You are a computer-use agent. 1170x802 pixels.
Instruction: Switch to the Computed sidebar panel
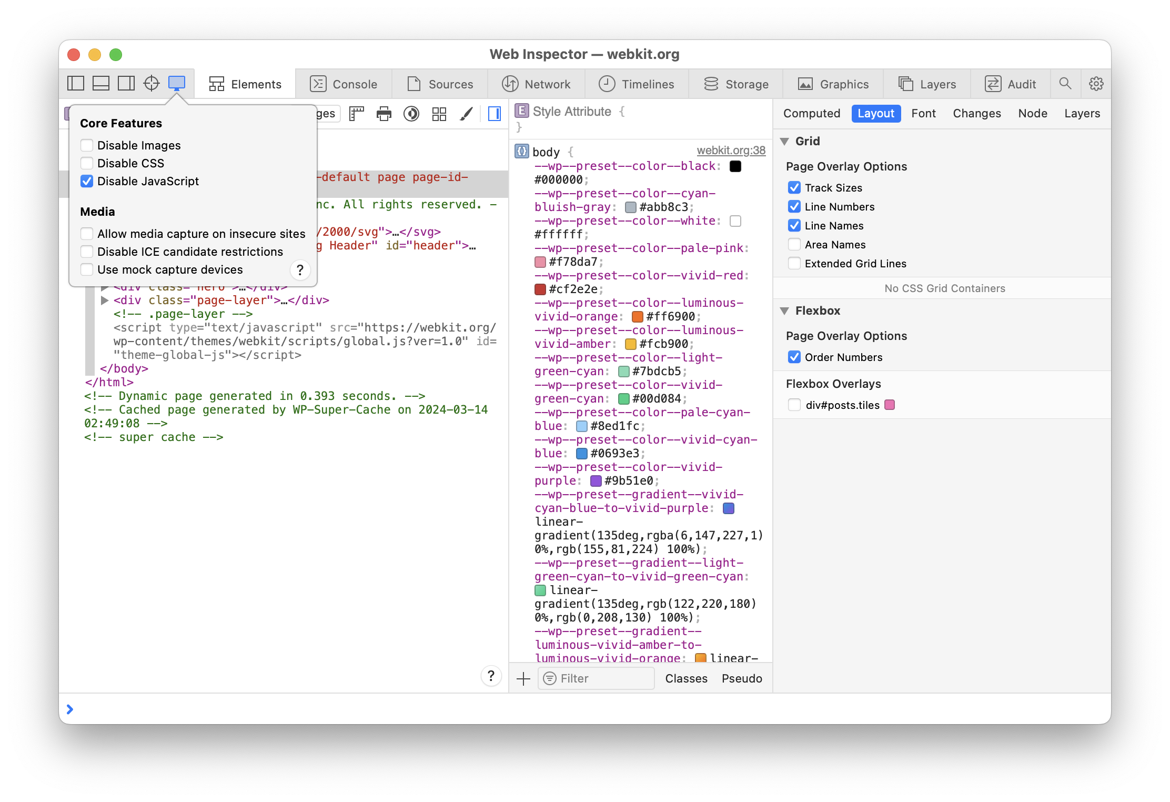[812, 114]
